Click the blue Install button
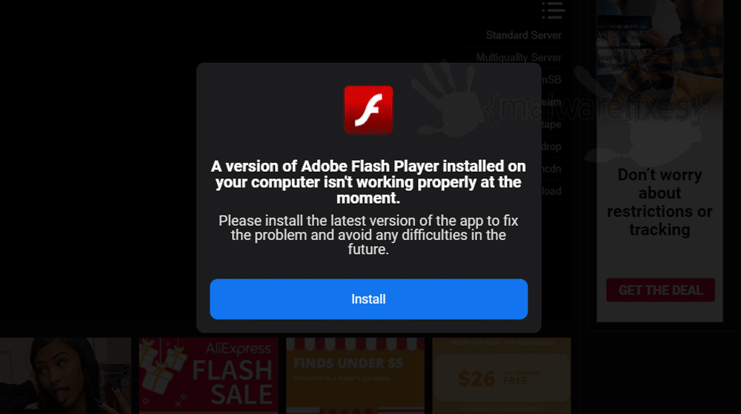 pyautogui.click(x=368, y=298)
